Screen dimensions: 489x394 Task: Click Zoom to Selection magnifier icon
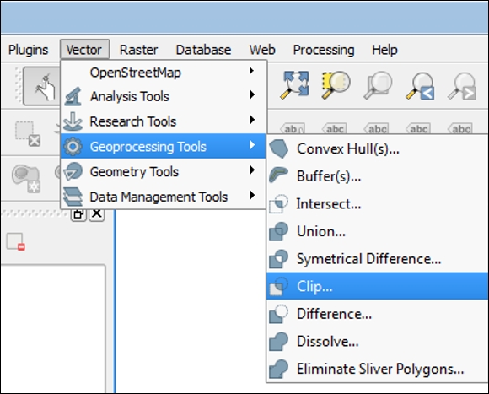click(336, 85)
